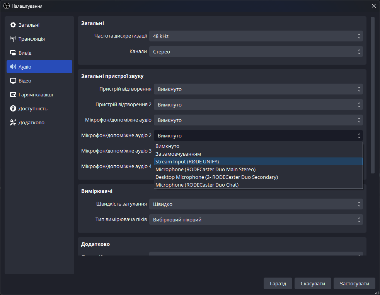
Task: Select the Доступність accessibility icon
Action: point(13,109)
